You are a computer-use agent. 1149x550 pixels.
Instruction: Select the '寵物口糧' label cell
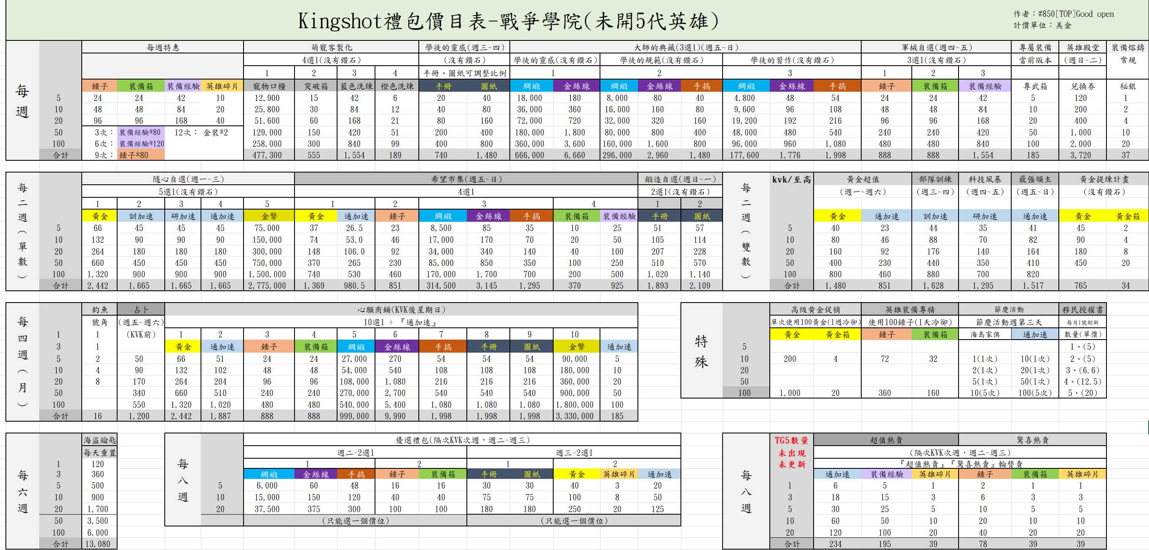tap(269, 86)
